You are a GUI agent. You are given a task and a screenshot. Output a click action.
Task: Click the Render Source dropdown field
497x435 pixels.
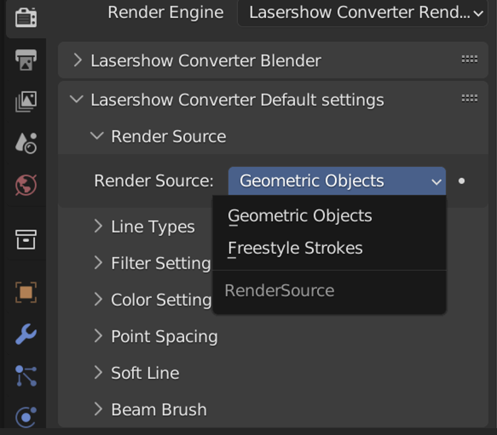(336, 181)
